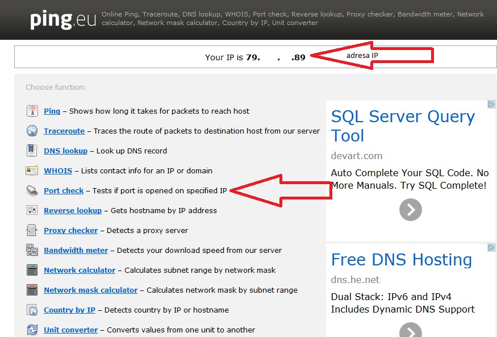
Task: Click the AdChoices icon on SQL ad
Action: (491, 105)
